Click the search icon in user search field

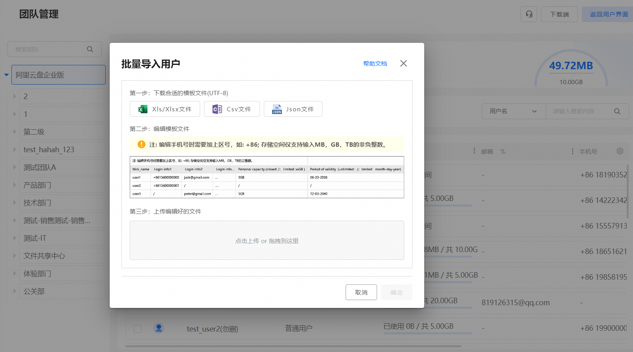tap(617, 111)
